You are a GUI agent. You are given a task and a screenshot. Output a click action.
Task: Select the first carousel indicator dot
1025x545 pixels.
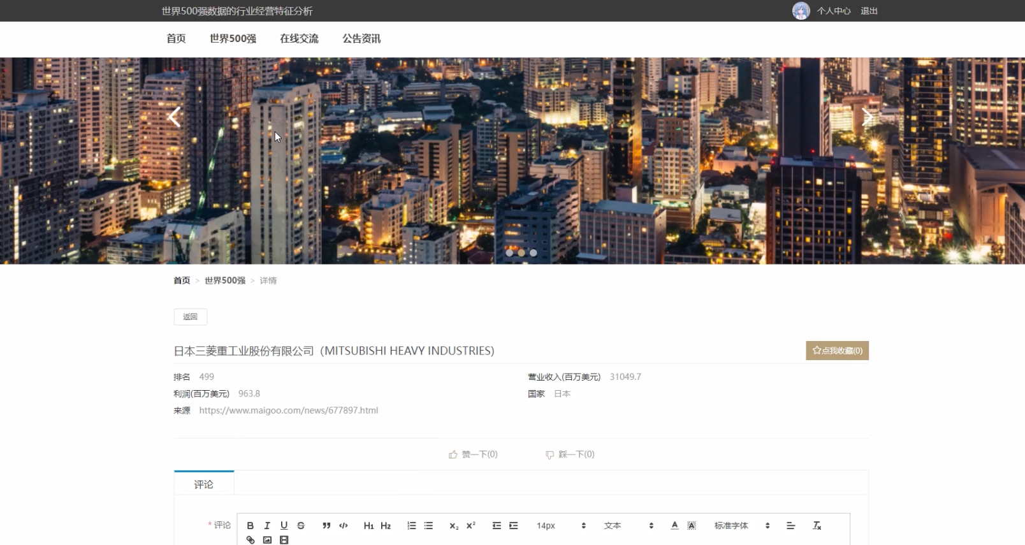pos(509,253)
